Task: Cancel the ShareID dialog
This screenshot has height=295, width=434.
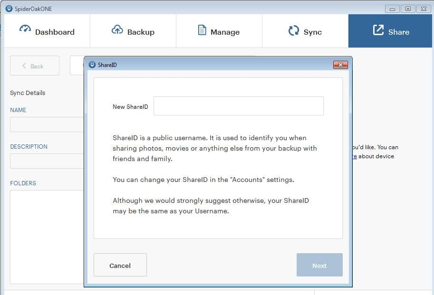Action: [120, 265]
